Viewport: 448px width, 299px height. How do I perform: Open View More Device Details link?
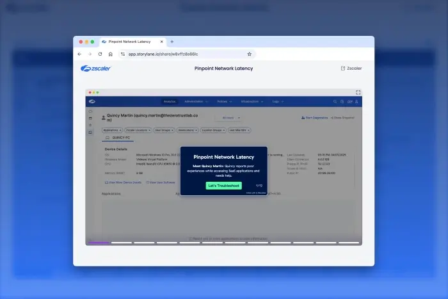click(123, 182)
